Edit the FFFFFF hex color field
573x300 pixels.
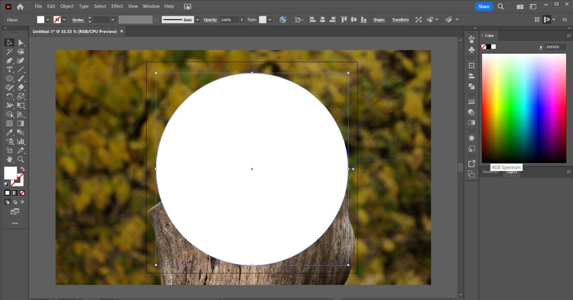pos(555,47)
